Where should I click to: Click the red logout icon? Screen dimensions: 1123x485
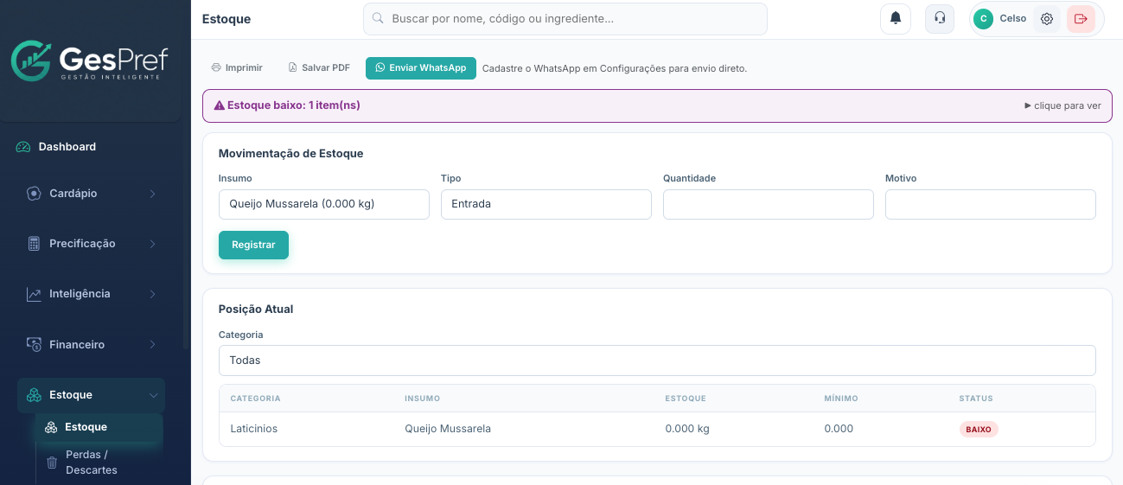coord(1081,19)
